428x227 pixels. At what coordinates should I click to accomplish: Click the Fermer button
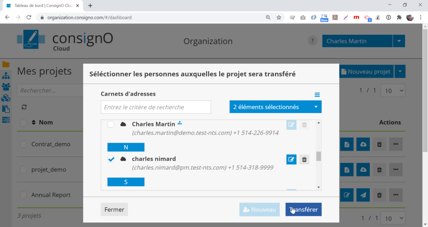point(114,209)
